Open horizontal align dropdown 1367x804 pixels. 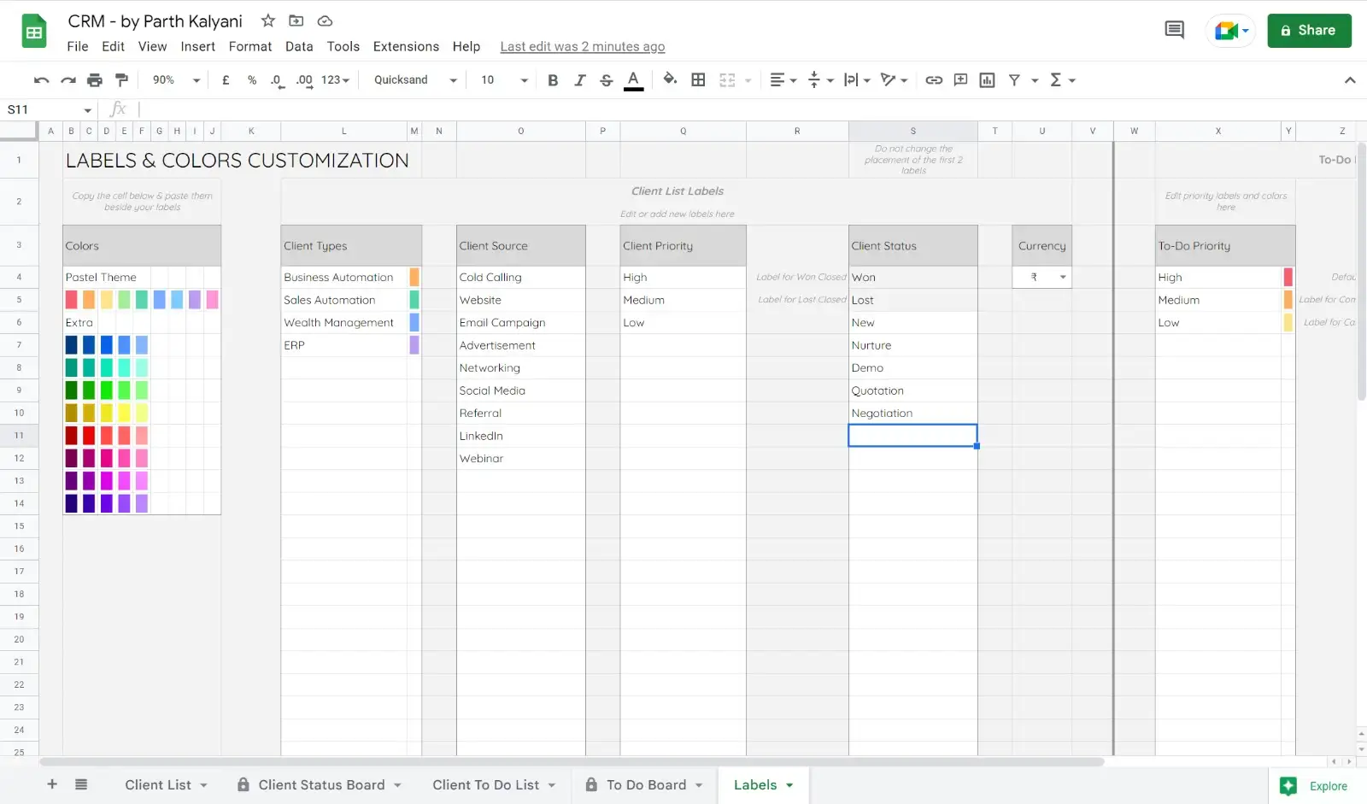pos(783,80)
